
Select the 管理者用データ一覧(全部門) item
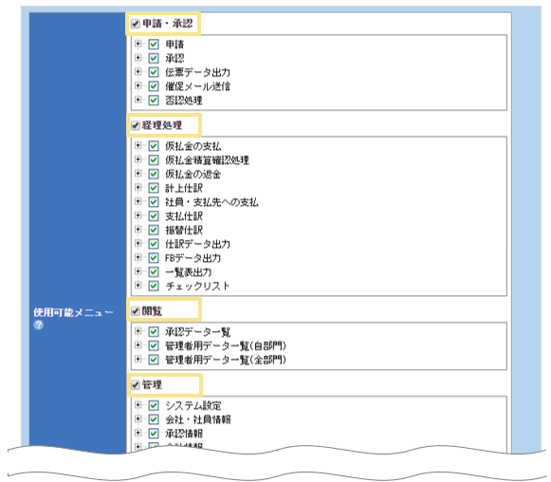pyautogui.click(x=226, y=360)
